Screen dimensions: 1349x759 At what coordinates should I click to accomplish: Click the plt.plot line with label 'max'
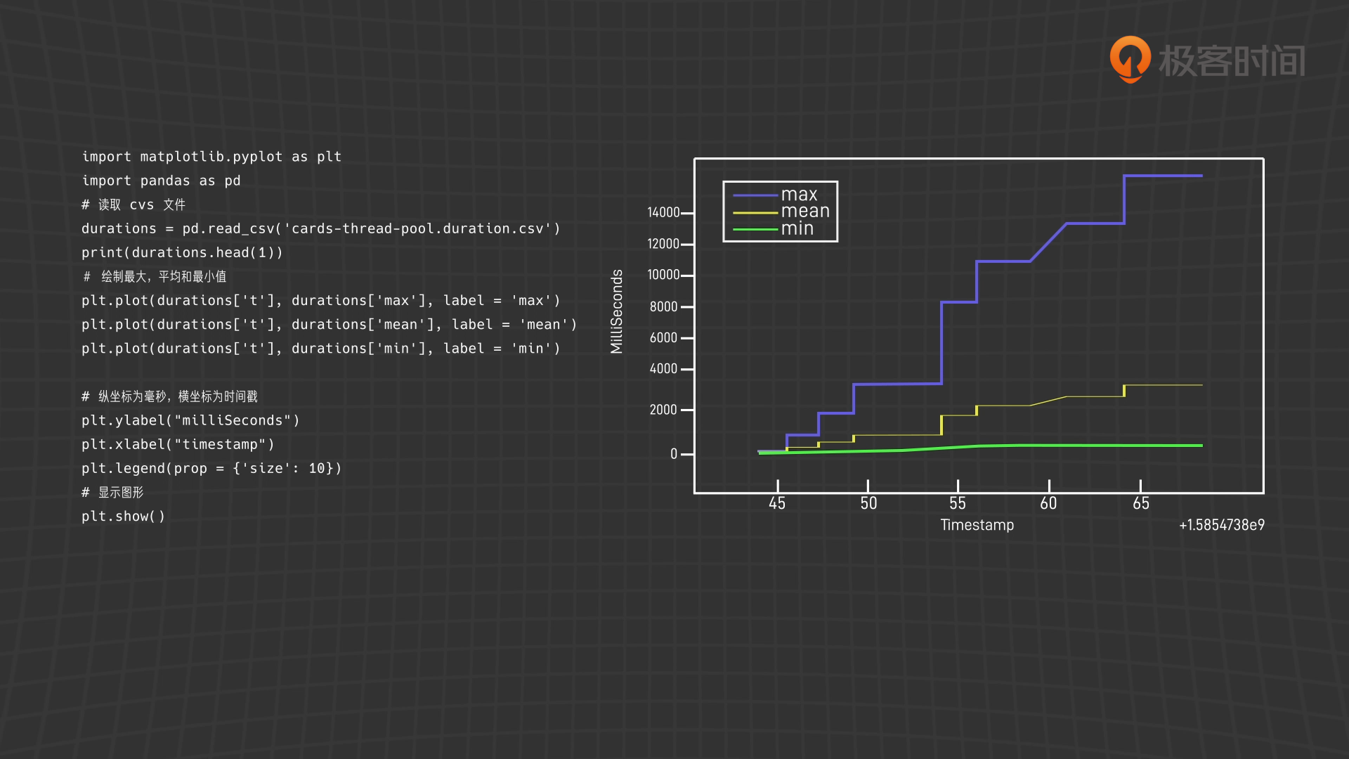pyautogui.click(x=321, y=301)
